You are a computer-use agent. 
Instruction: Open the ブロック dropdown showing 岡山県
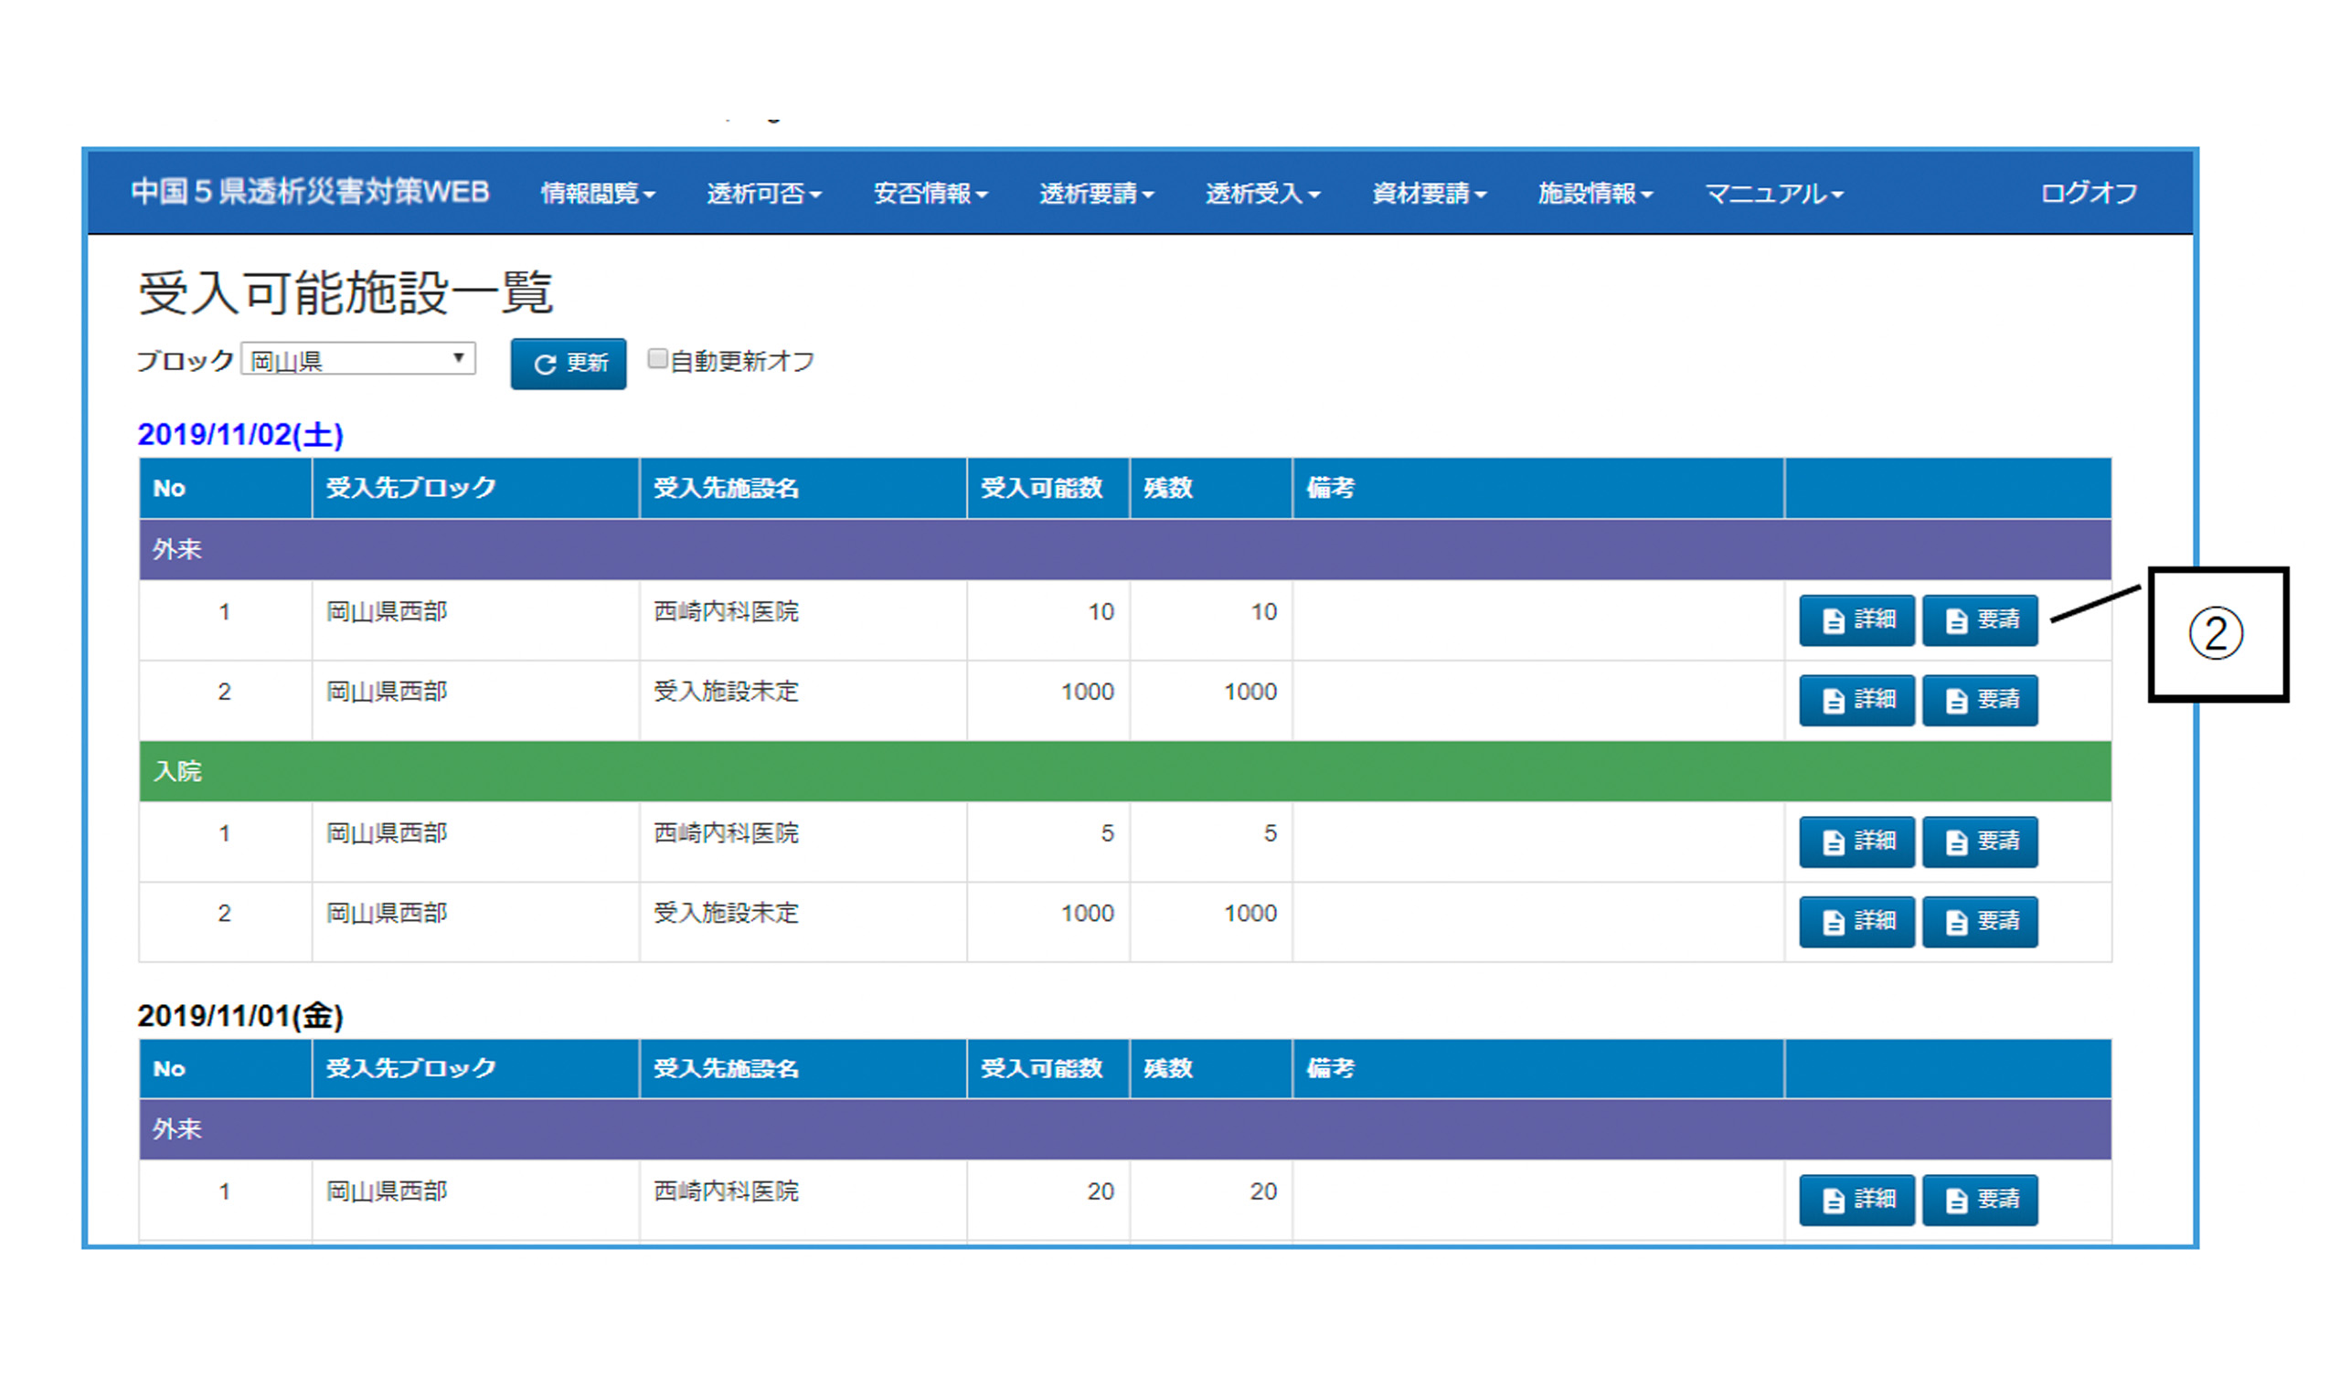[x=357, y=359]
